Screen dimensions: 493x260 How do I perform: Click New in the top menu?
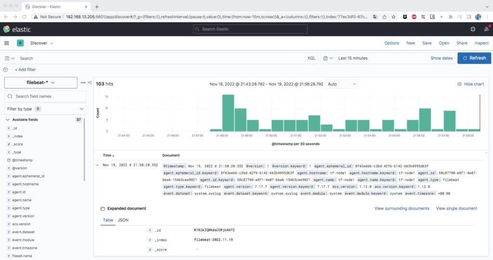tap(411, 43)
